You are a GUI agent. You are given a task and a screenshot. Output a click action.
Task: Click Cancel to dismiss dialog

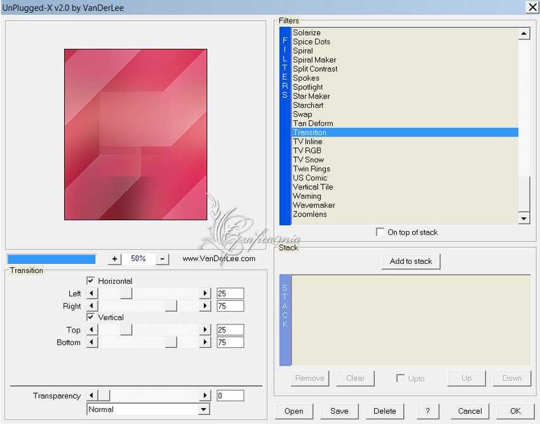[x=470, y=411]
